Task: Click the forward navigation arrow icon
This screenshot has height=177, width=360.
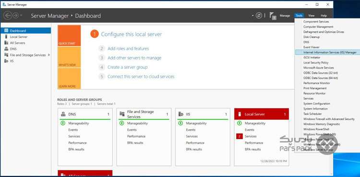Action: (15, 16)
